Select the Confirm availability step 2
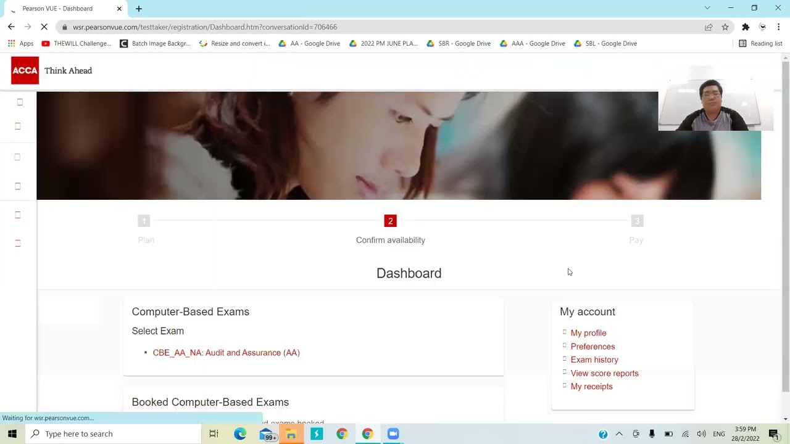Screen dimensions: 790x444 (390, 221)
